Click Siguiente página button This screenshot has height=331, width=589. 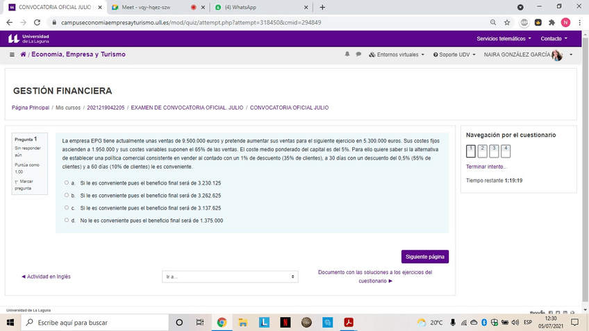click(x=425, y=257)
